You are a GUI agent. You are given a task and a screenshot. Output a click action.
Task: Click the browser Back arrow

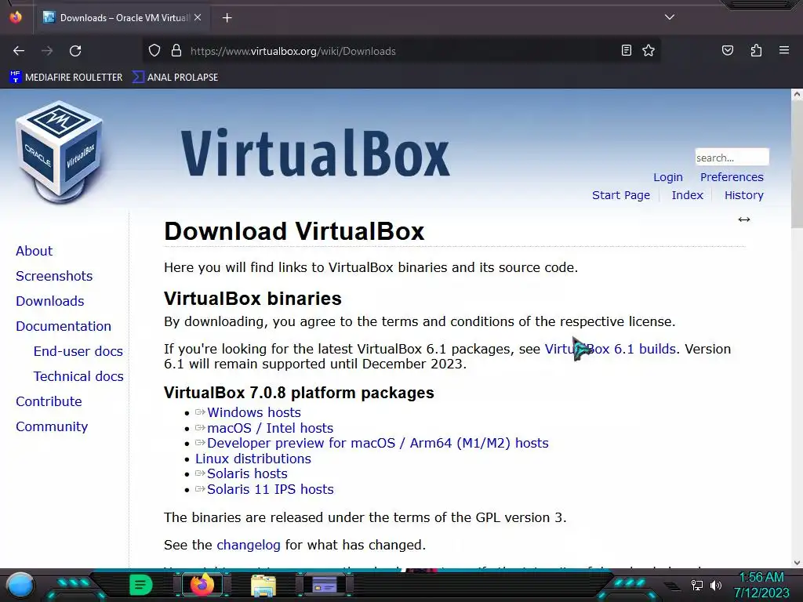(19, 51)
